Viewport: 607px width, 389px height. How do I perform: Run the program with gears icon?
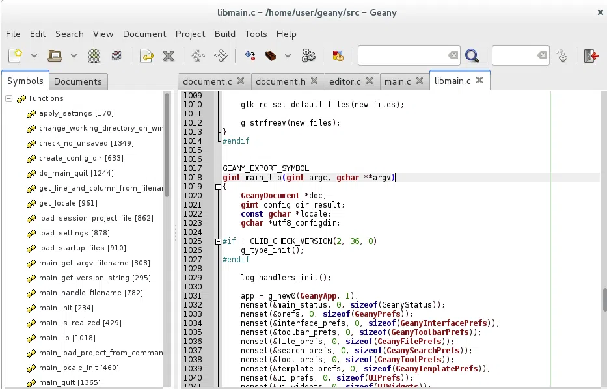point(308,56)
